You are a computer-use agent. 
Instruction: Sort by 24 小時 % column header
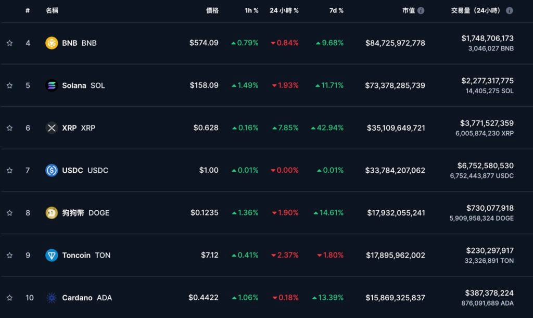pyautogui.click(x=284, y=10)
